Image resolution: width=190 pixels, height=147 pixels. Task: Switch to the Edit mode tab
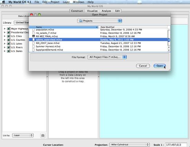tap(117, 11)
